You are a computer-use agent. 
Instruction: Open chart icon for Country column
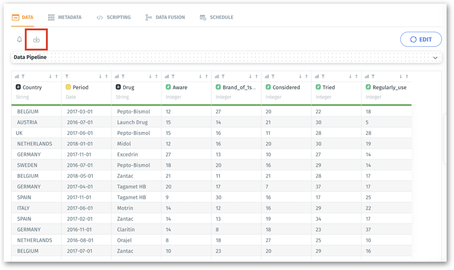(17, 76)
